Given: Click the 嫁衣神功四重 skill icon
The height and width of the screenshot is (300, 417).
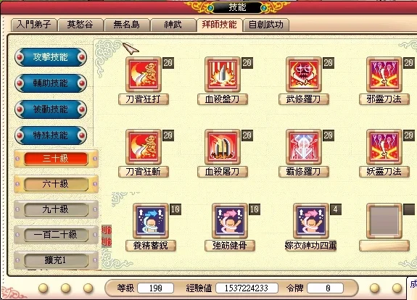Looking at the screenshot, I should click(x=311, y=221).
